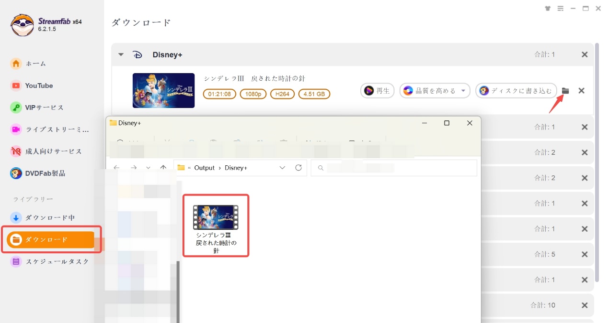Open the 品質を高める dropdown
Viewport: 608px width, 323px height.
(435, 91)
